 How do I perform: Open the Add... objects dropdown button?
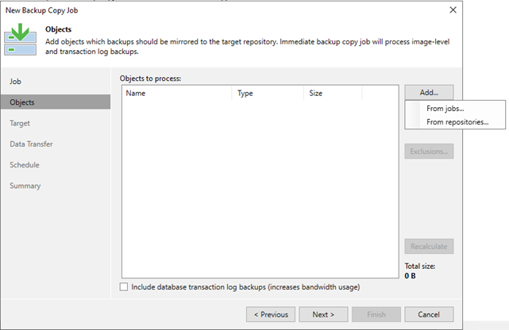[429, 92]
